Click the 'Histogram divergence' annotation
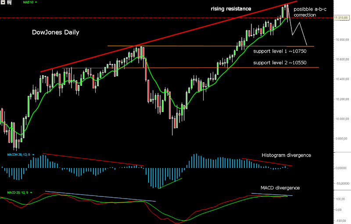This screenshot has width=351, height=224. click(287, 155)
